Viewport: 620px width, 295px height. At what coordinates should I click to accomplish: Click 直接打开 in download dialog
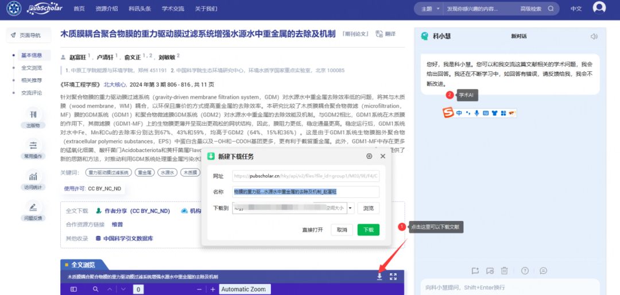[x=312, y=230]
